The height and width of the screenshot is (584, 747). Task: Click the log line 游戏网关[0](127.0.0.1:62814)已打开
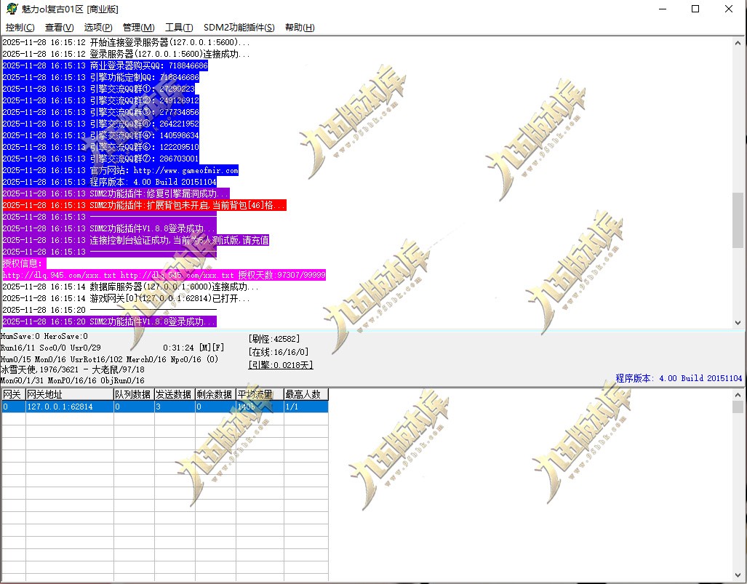(127, 298)
